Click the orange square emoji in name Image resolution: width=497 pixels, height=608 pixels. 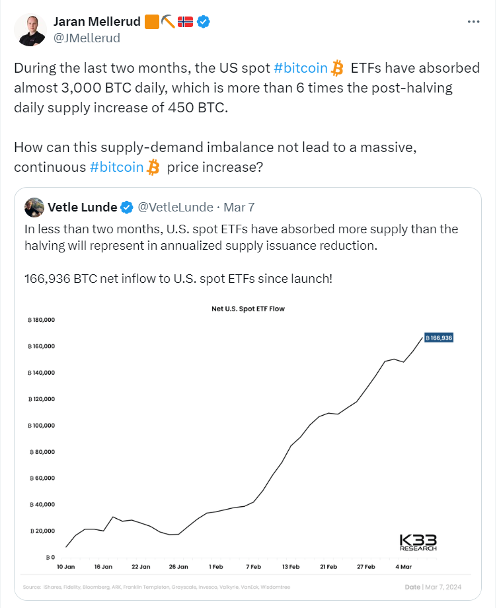(x=152, y=22)
